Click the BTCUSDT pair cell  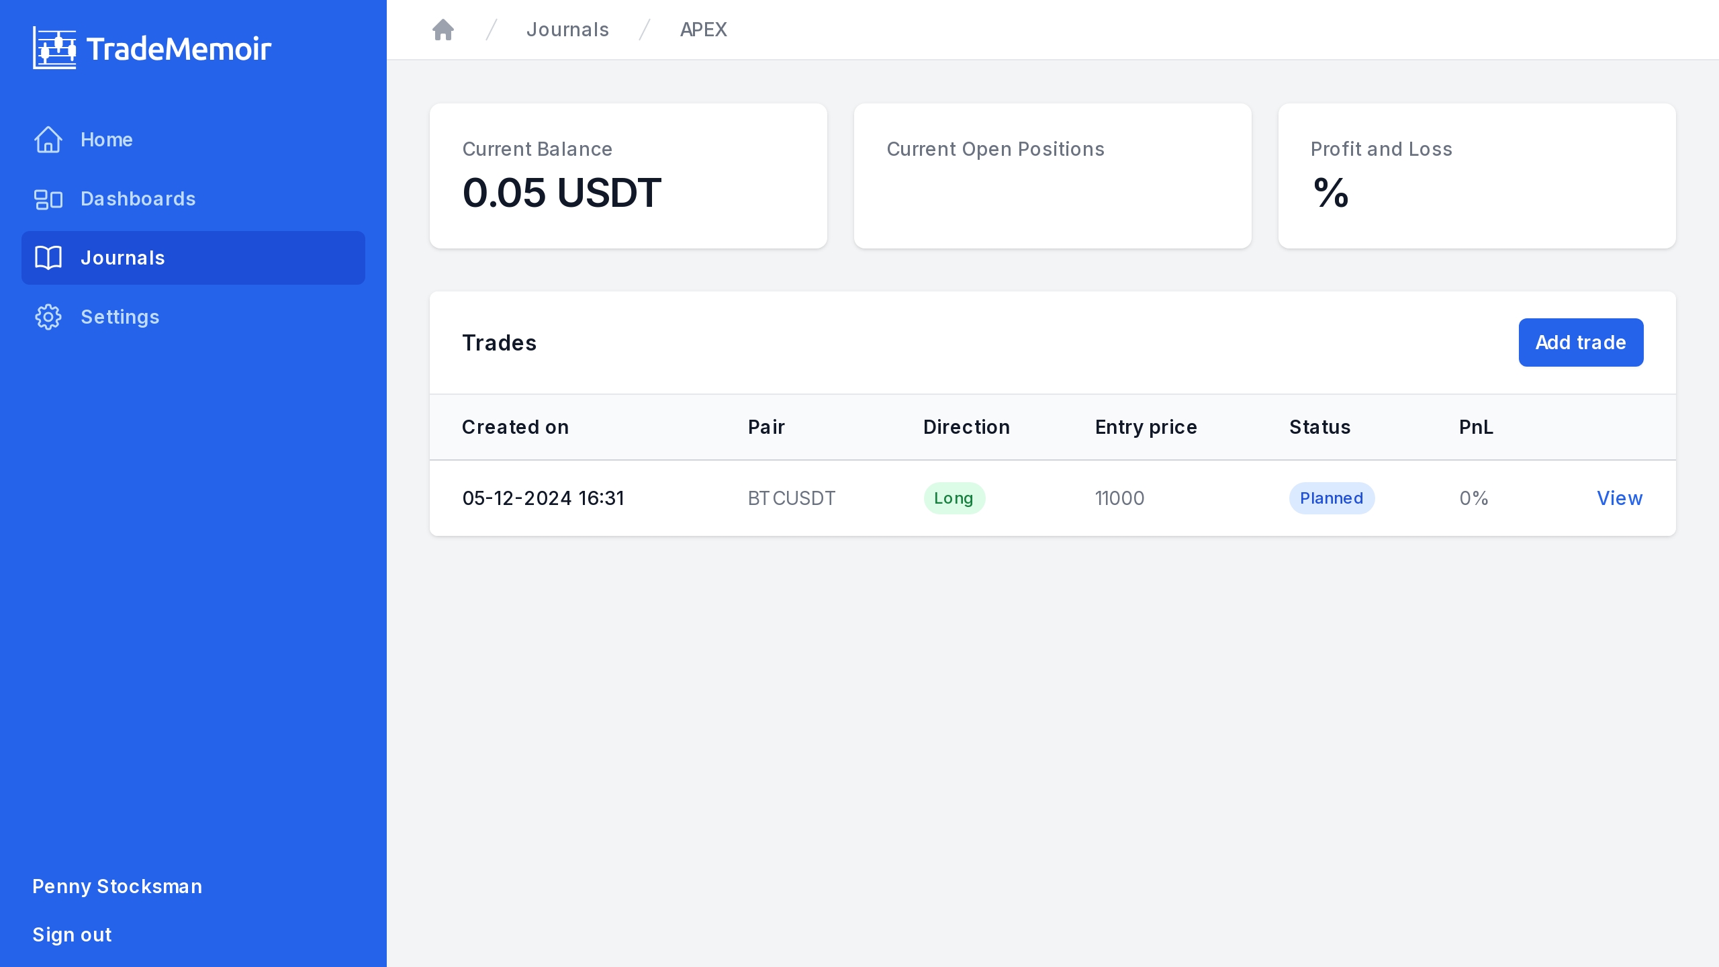792,498
